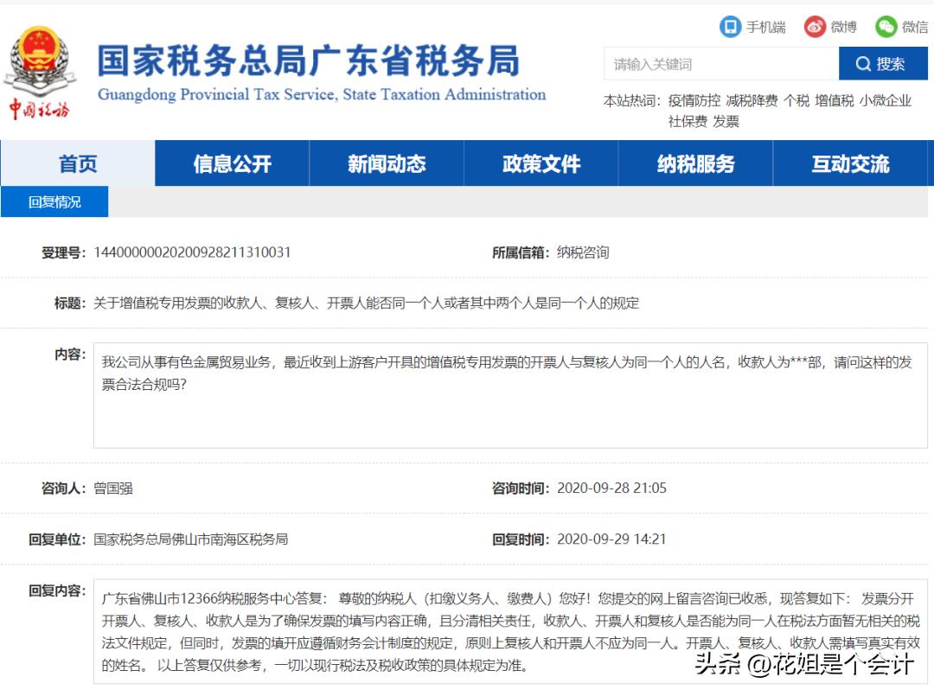Screen dimensions: 934x696
Task: Click the 受理号 field label
Action: [64, 252]
